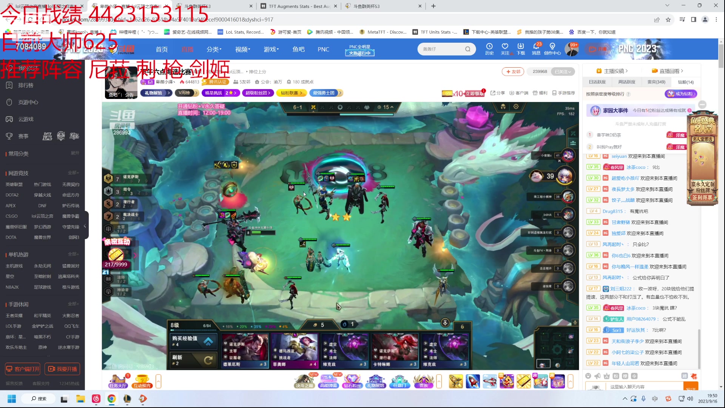Click the emoji icon in chat toolbar
Image resolution: width=725 pixels, height=408 pixels.
tap(588, 376)
